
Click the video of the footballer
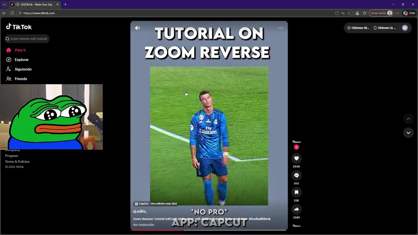(209, 136)
